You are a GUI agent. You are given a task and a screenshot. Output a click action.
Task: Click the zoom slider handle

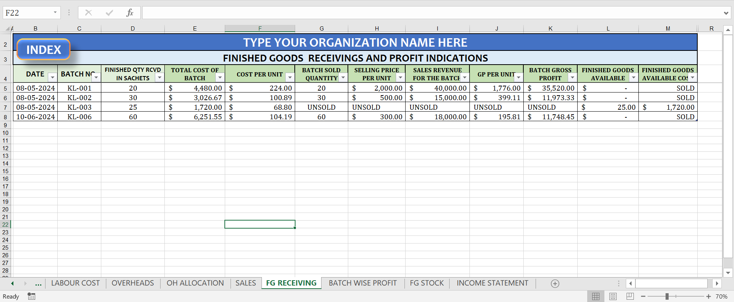click(667, 296)
